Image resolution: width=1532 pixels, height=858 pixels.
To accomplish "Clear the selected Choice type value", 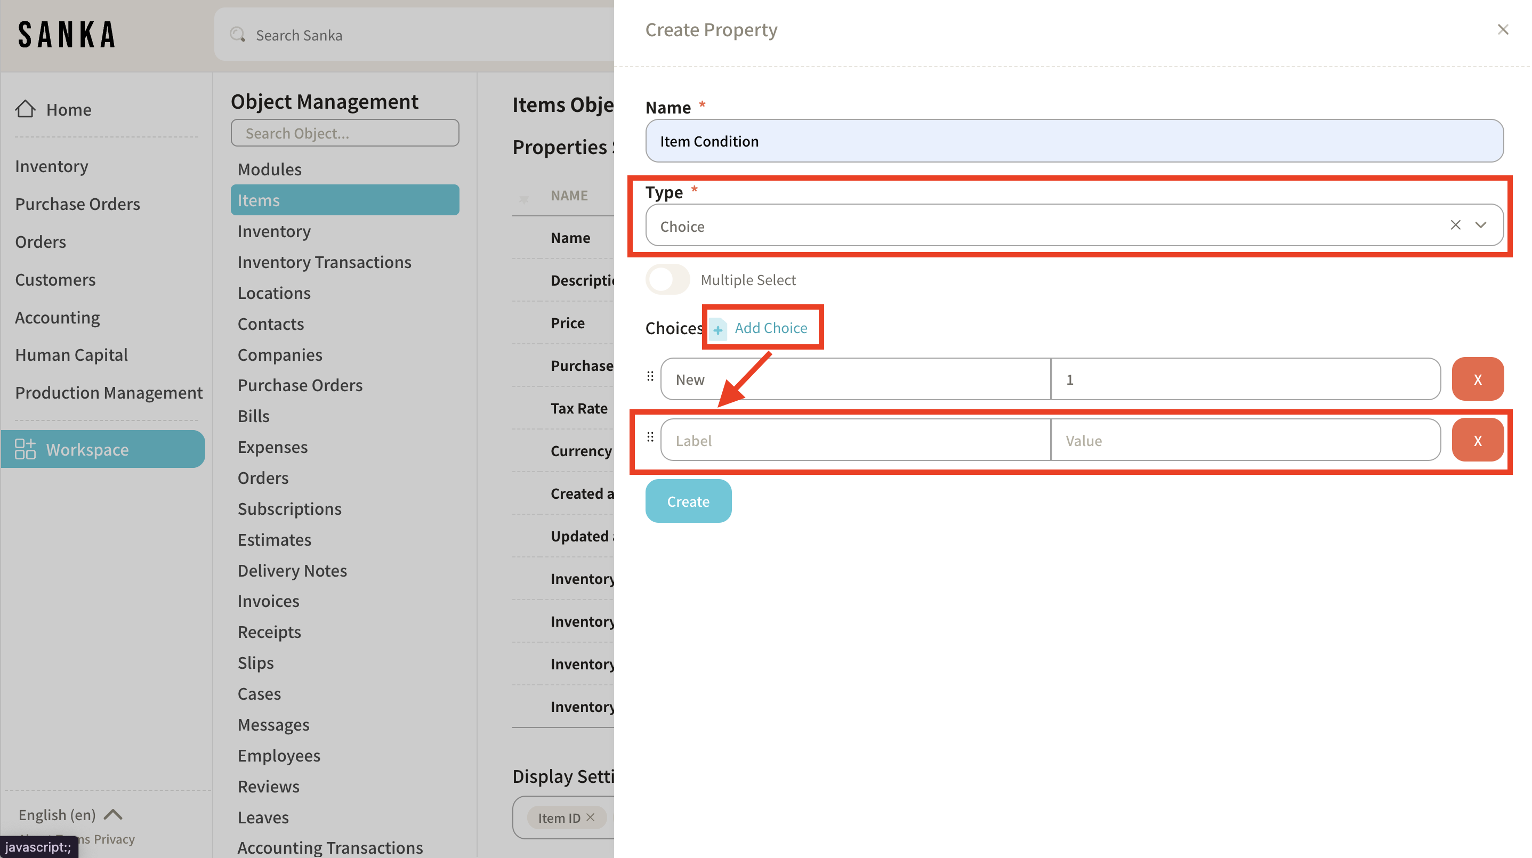I will pyautogui.click(x=1455, y=225).
